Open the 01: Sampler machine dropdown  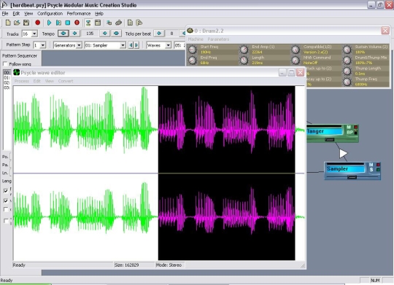pyautogui.click(x=123, y=45)
